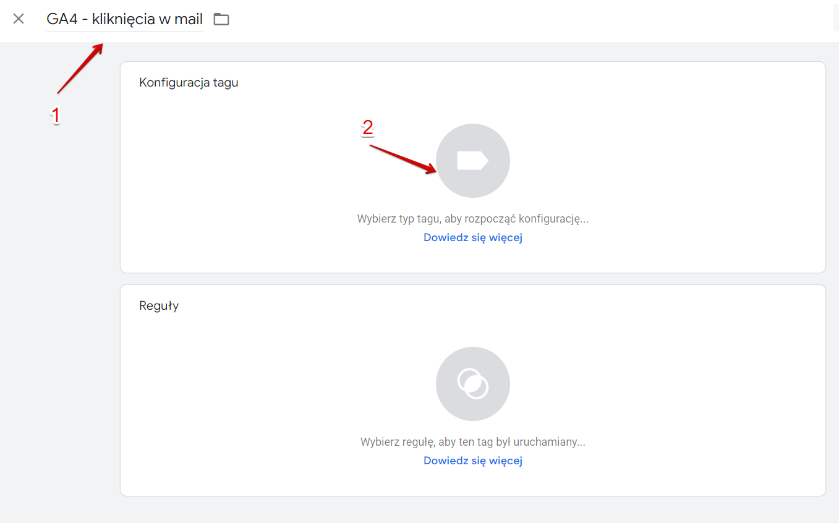839x523 pixels.
Task: Click the 'Konfiguracja tagu' card heading
Action: [x=189, y=83]
